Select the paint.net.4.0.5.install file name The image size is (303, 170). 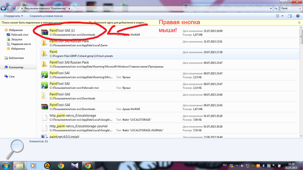[x=64, y=136]
